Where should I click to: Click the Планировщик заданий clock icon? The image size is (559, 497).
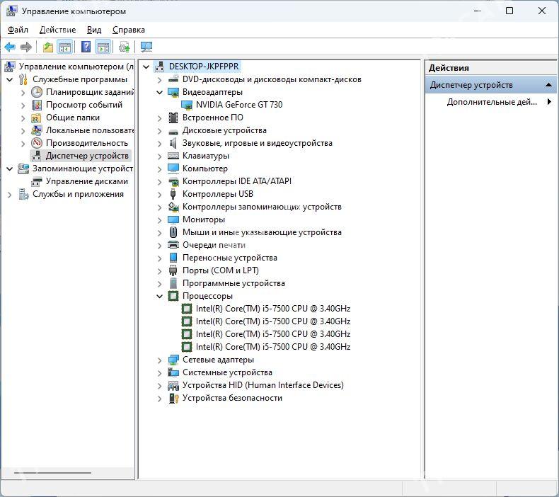(36, 92)
